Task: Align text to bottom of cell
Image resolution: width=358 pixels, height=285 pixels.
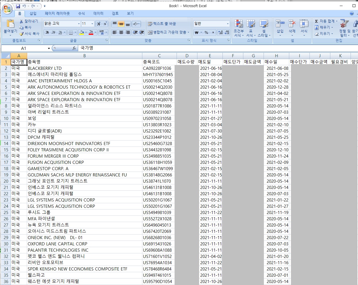Action: (x=128, y=24)
